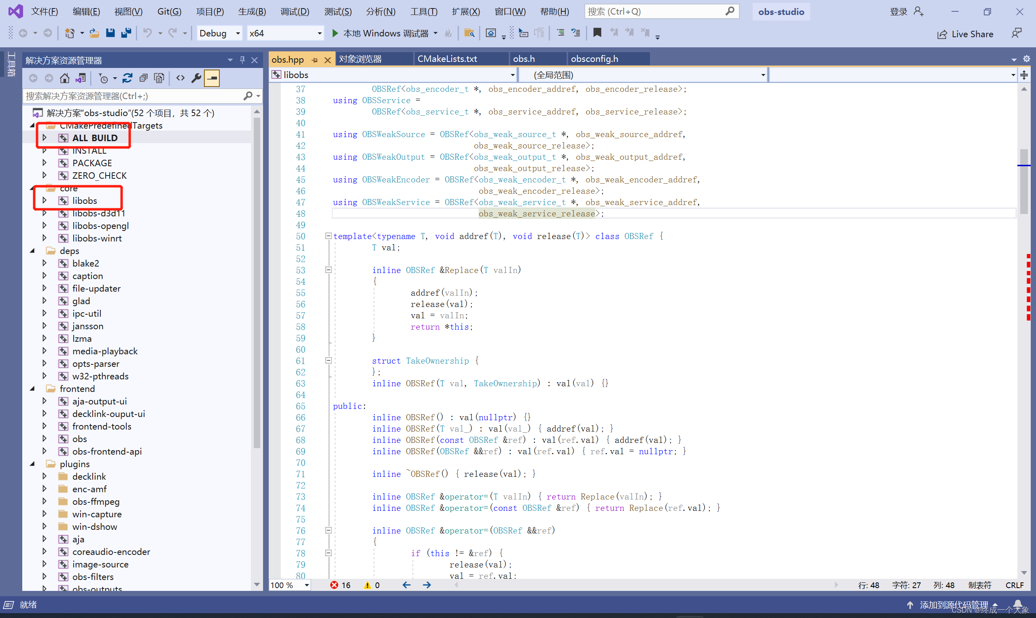
Task: Focus the Solution Explorer search field
Action: (x=133, y=96)
